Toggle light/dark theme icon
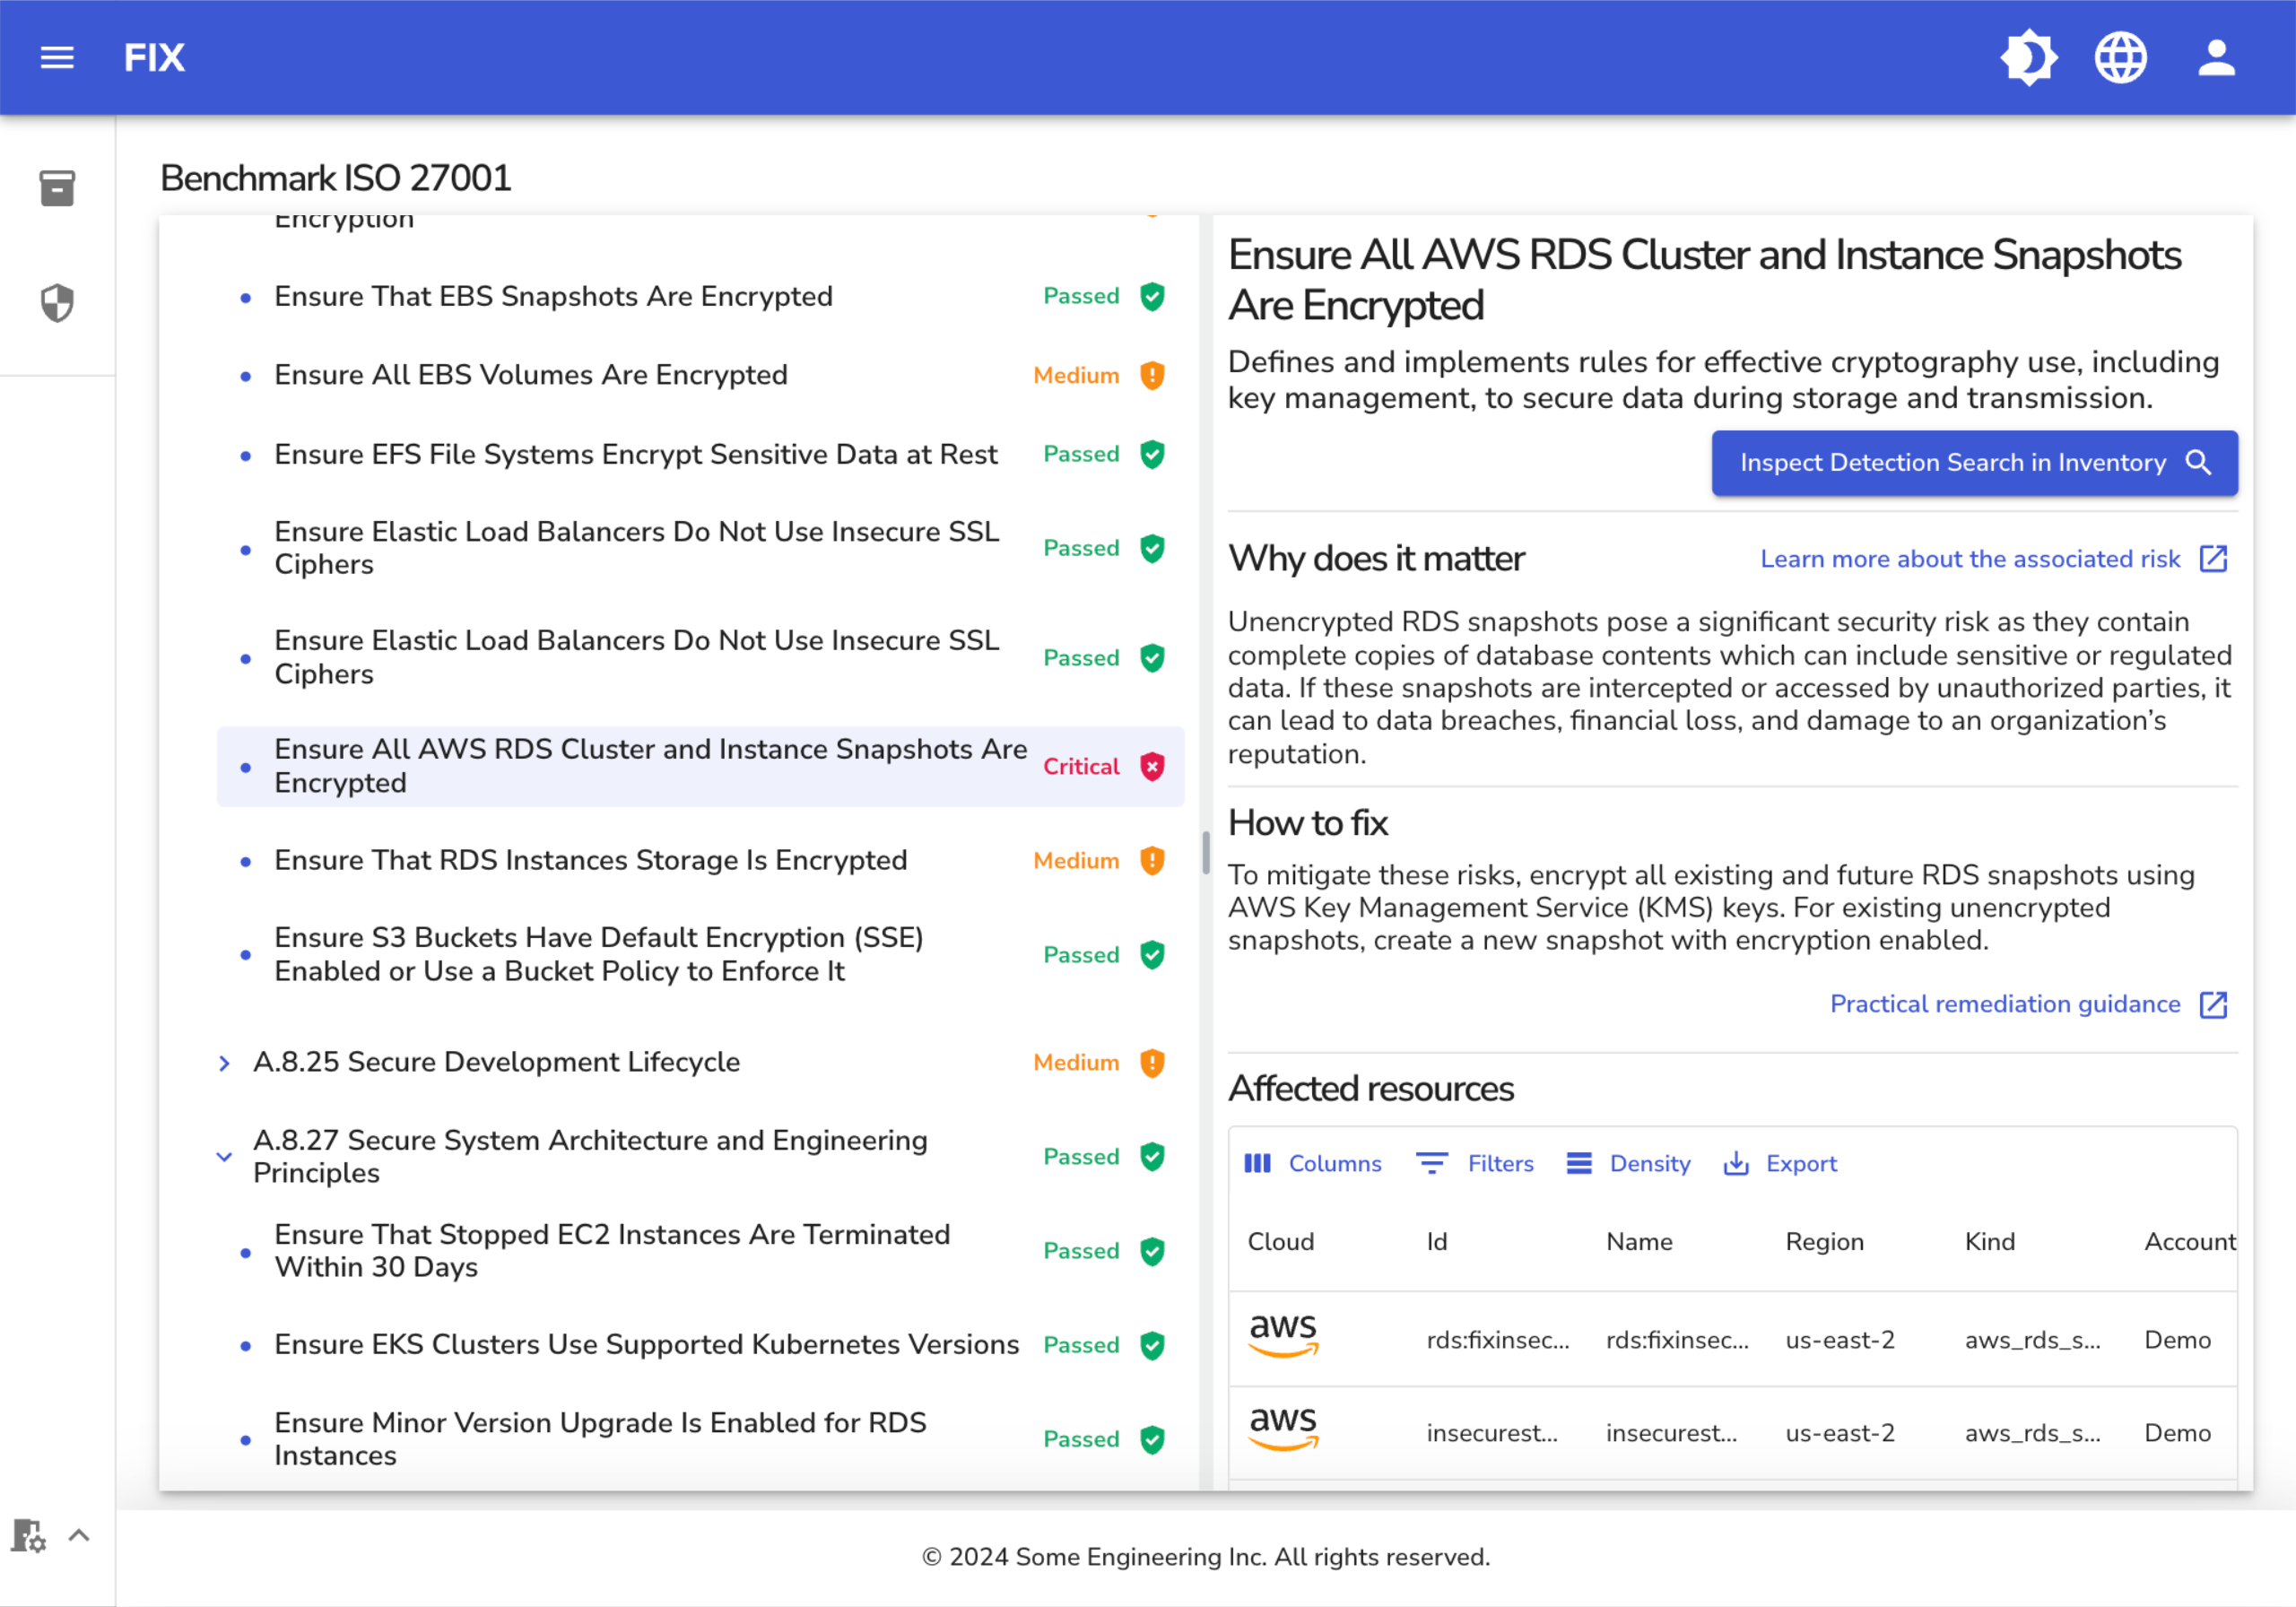 [x=2029, y=58]
